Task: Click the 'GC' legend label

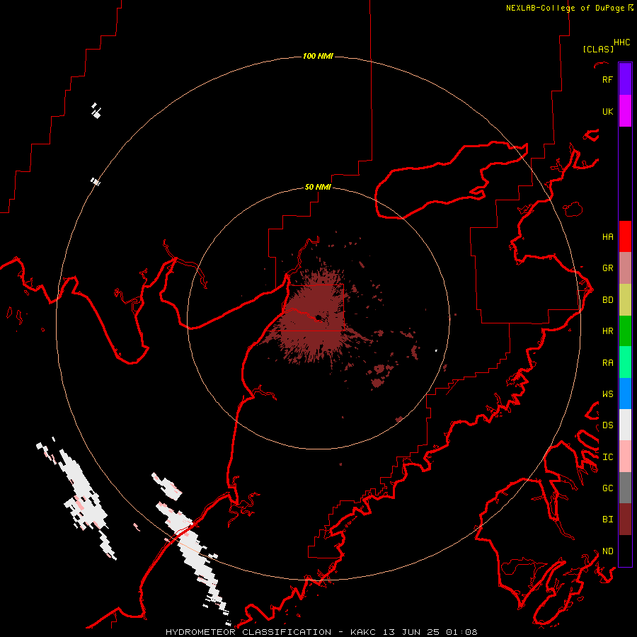Action: (607, 488)
